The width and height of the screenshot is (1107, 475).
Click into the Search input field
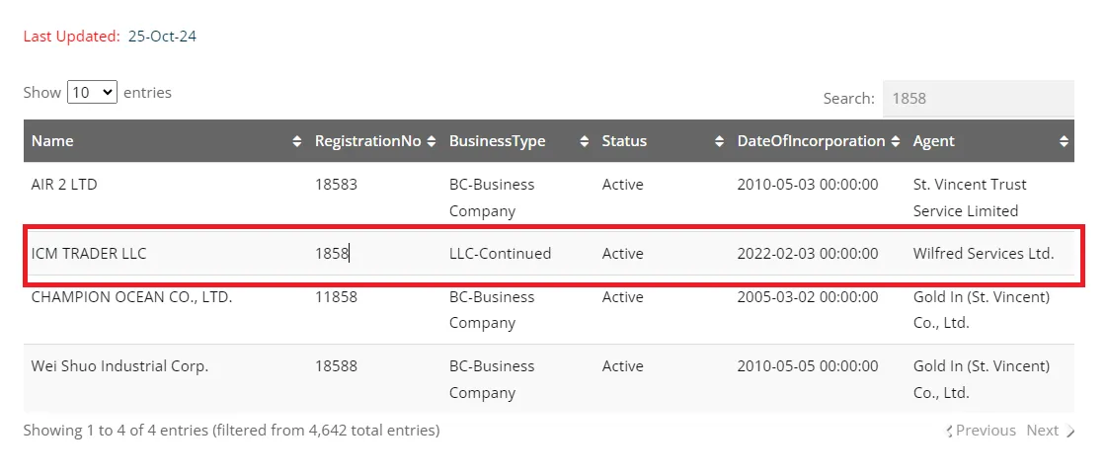pos(978,99)
